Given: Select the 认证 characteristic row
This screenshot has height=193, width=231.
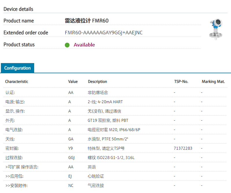Looking at the screenshot, I should pos(10,92).
